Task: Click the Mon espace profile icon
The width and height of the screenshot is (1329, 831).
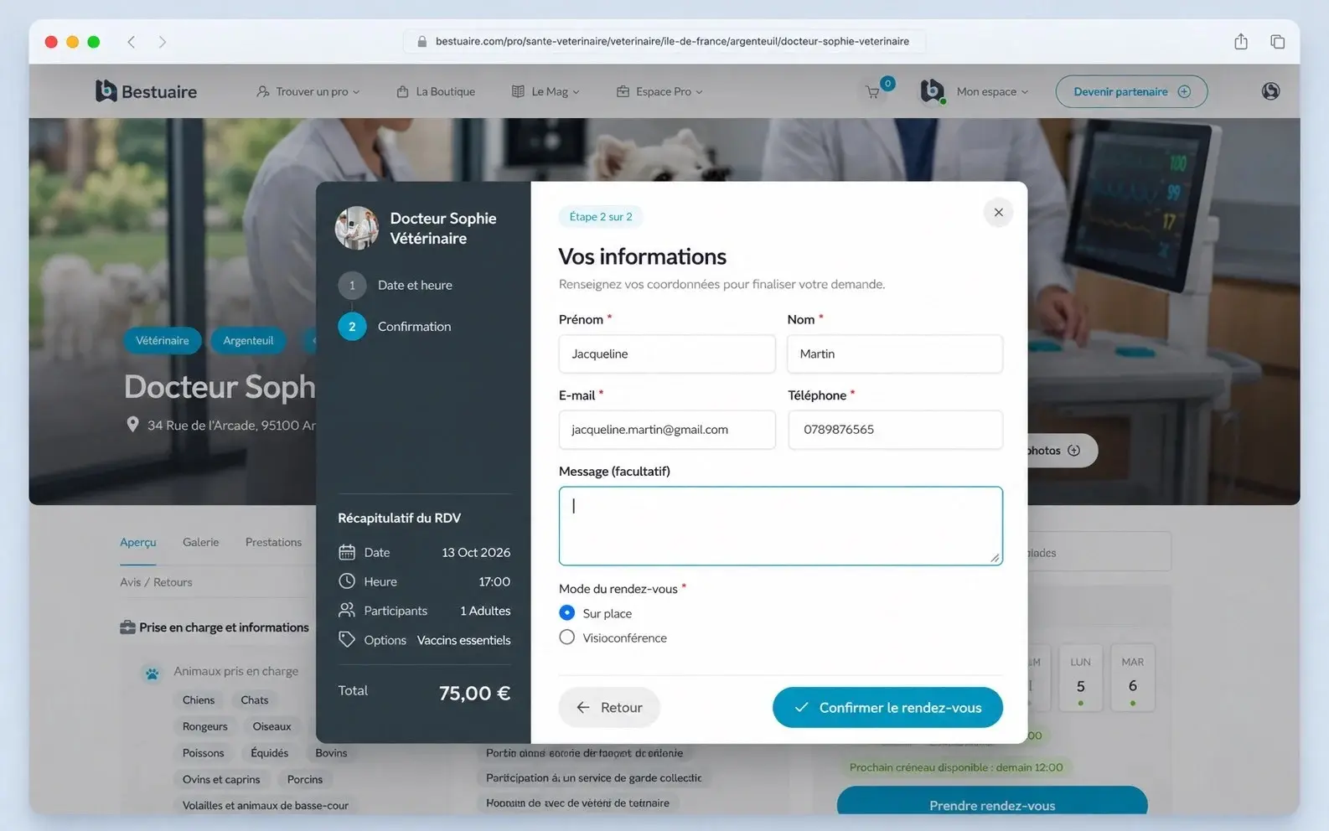Action: pyautogui.click(x=933, y=91)
